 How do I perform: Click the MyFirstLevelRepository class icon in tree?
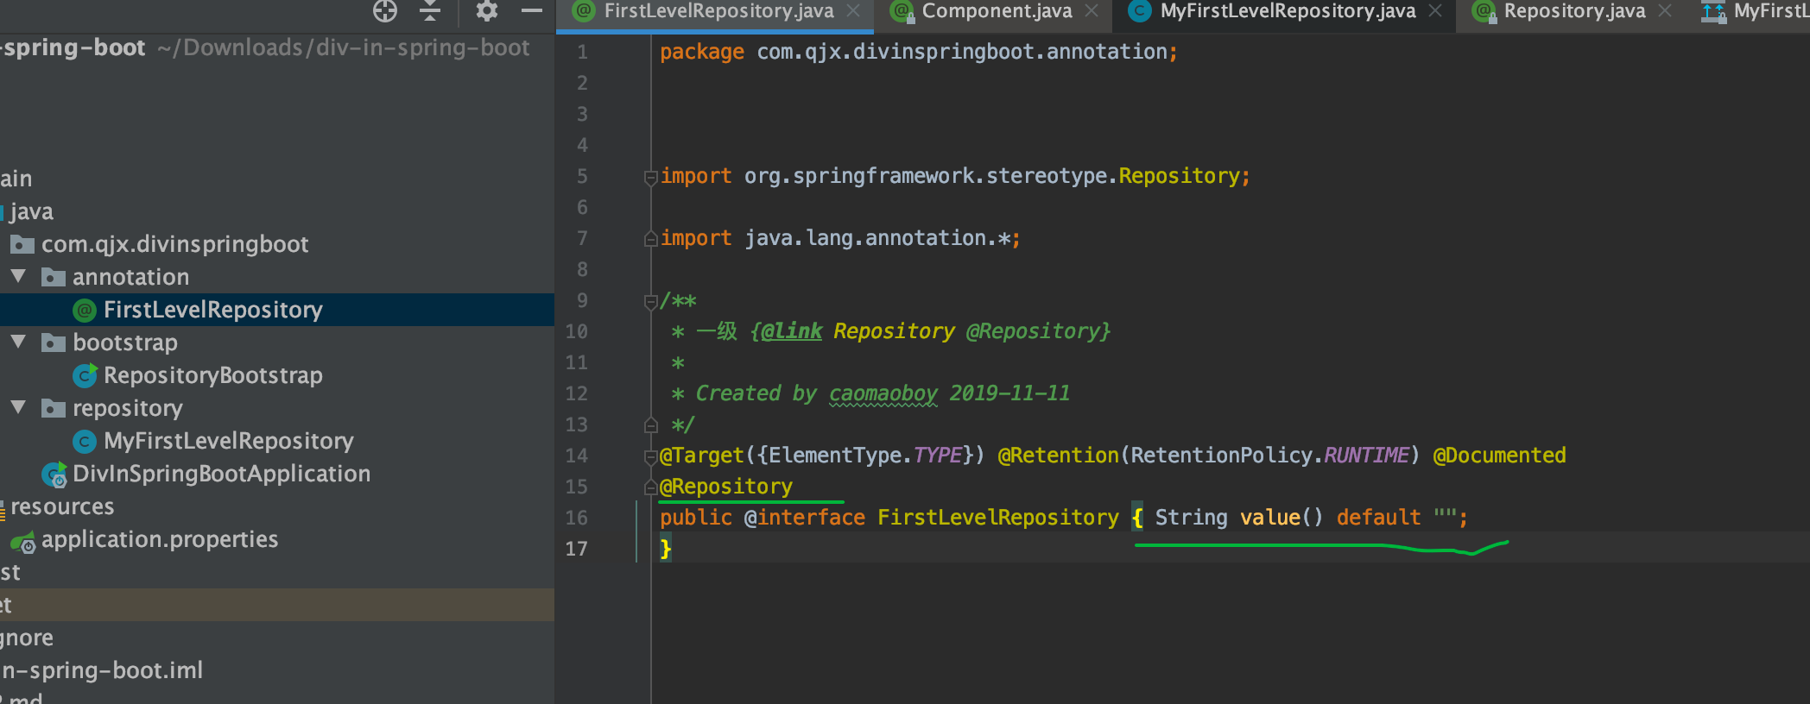coord(84,442)
